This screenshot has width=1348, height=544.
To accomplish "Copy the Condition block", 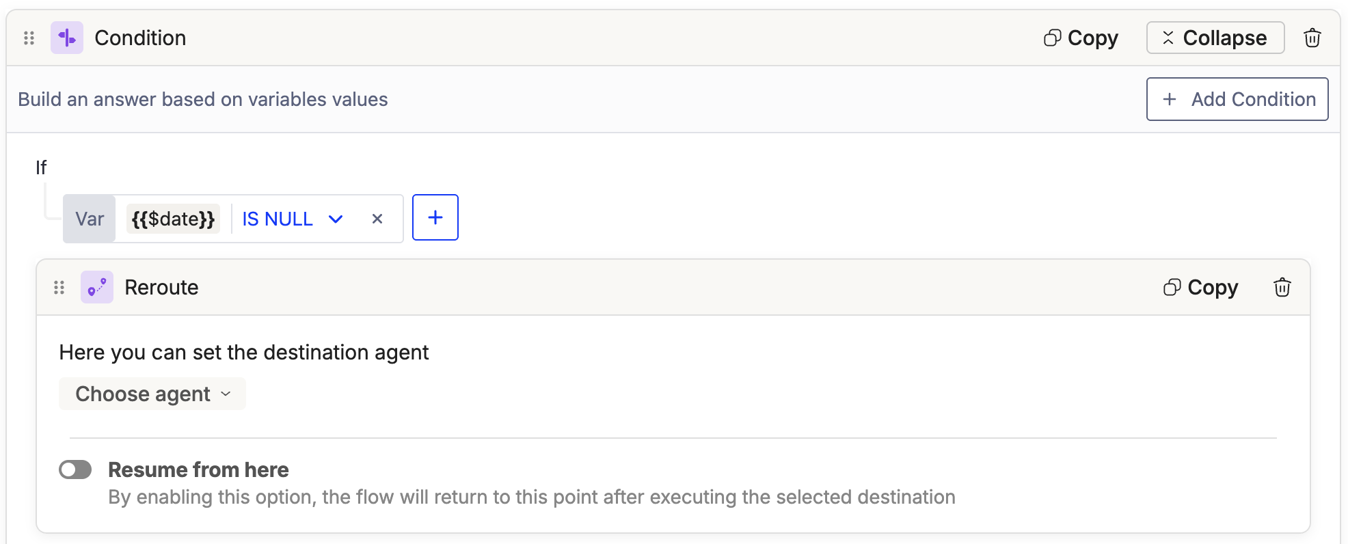I will [1081, 38].
